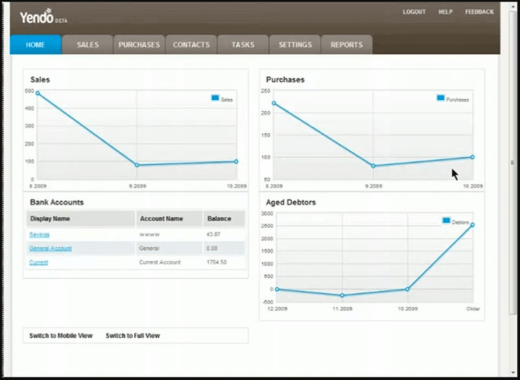Open the Current bank account link

[x=39, y=262]
